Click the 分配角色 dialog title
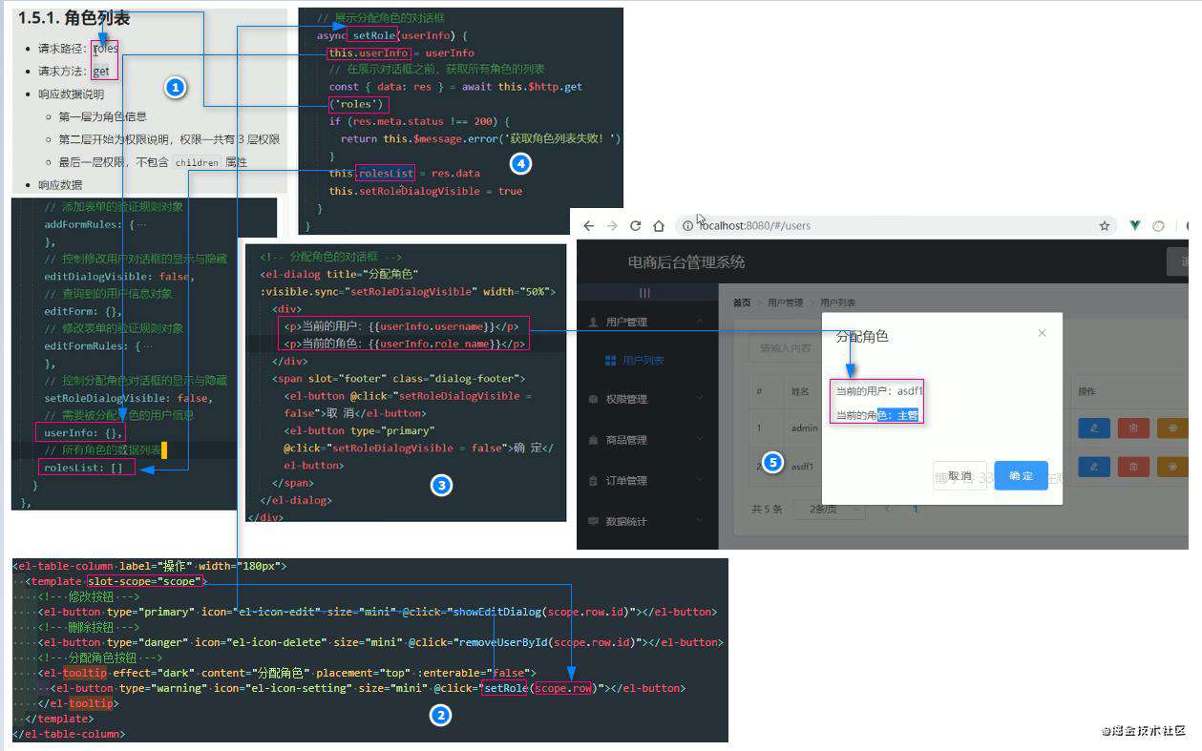 point(862,337)
